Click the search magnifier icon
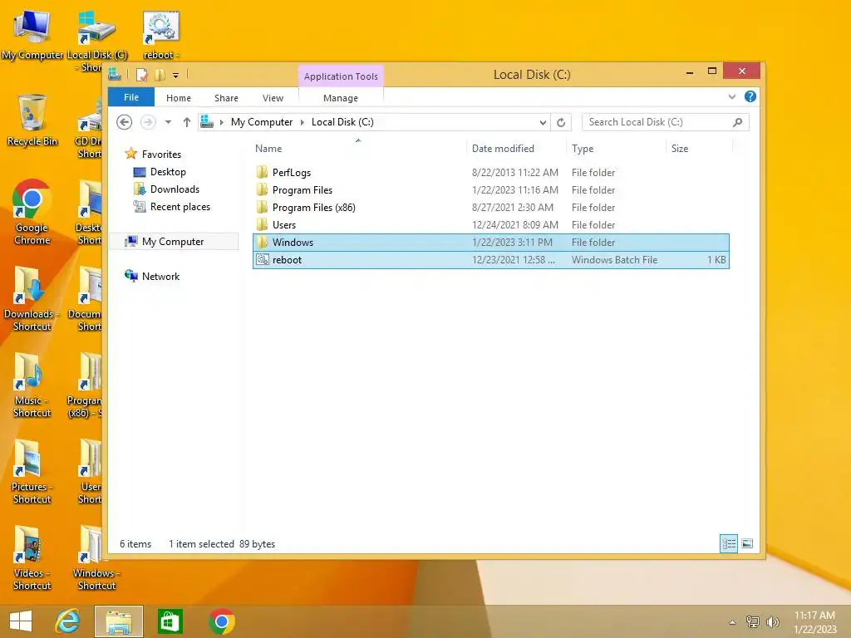The width and height of the screenshot is (851, 638). 738,122
